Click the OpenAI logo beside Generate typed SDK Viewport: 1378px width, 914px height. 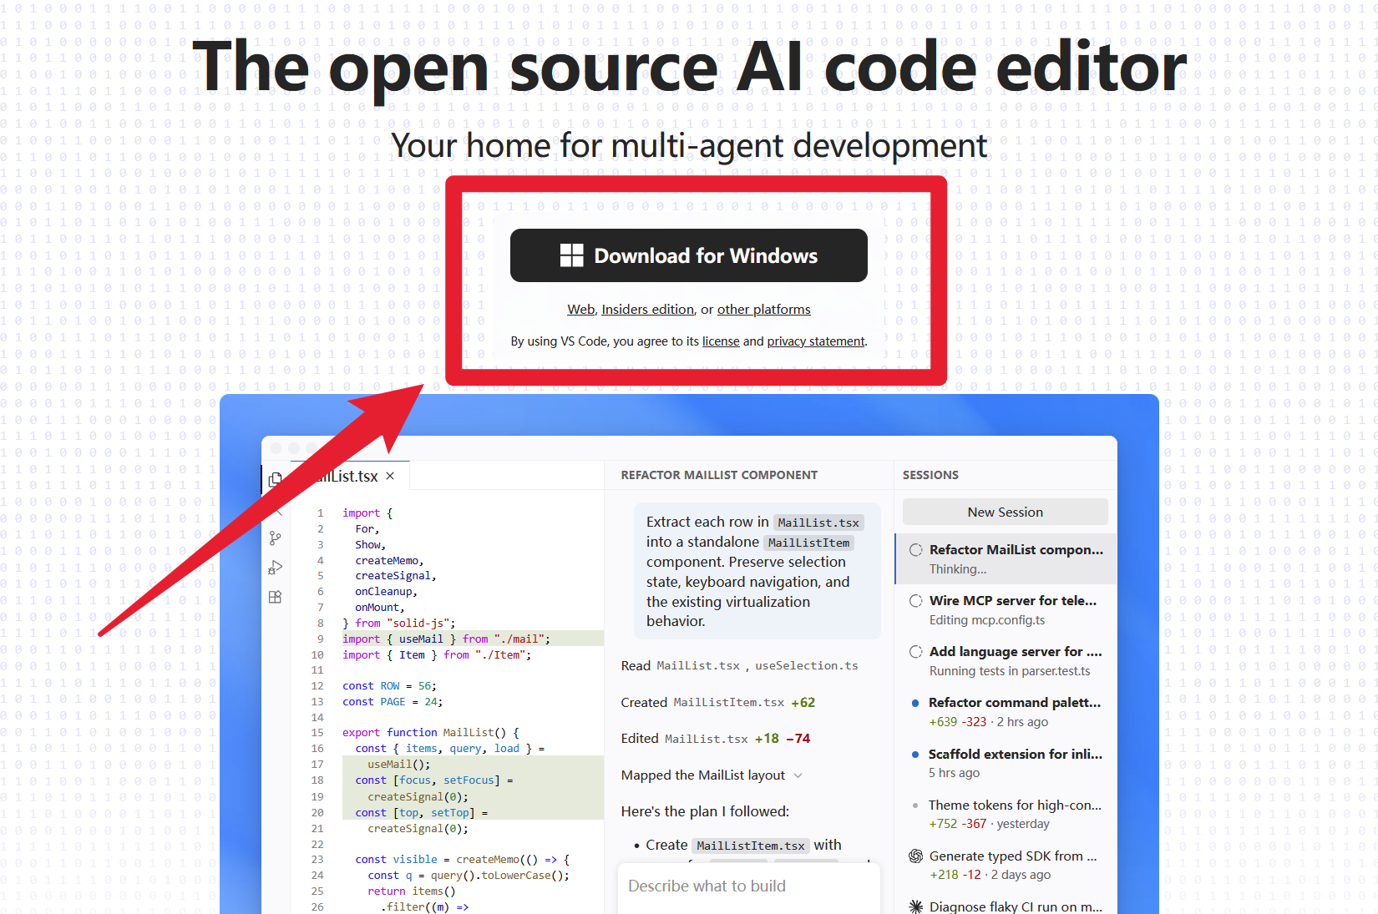[915, 856]
